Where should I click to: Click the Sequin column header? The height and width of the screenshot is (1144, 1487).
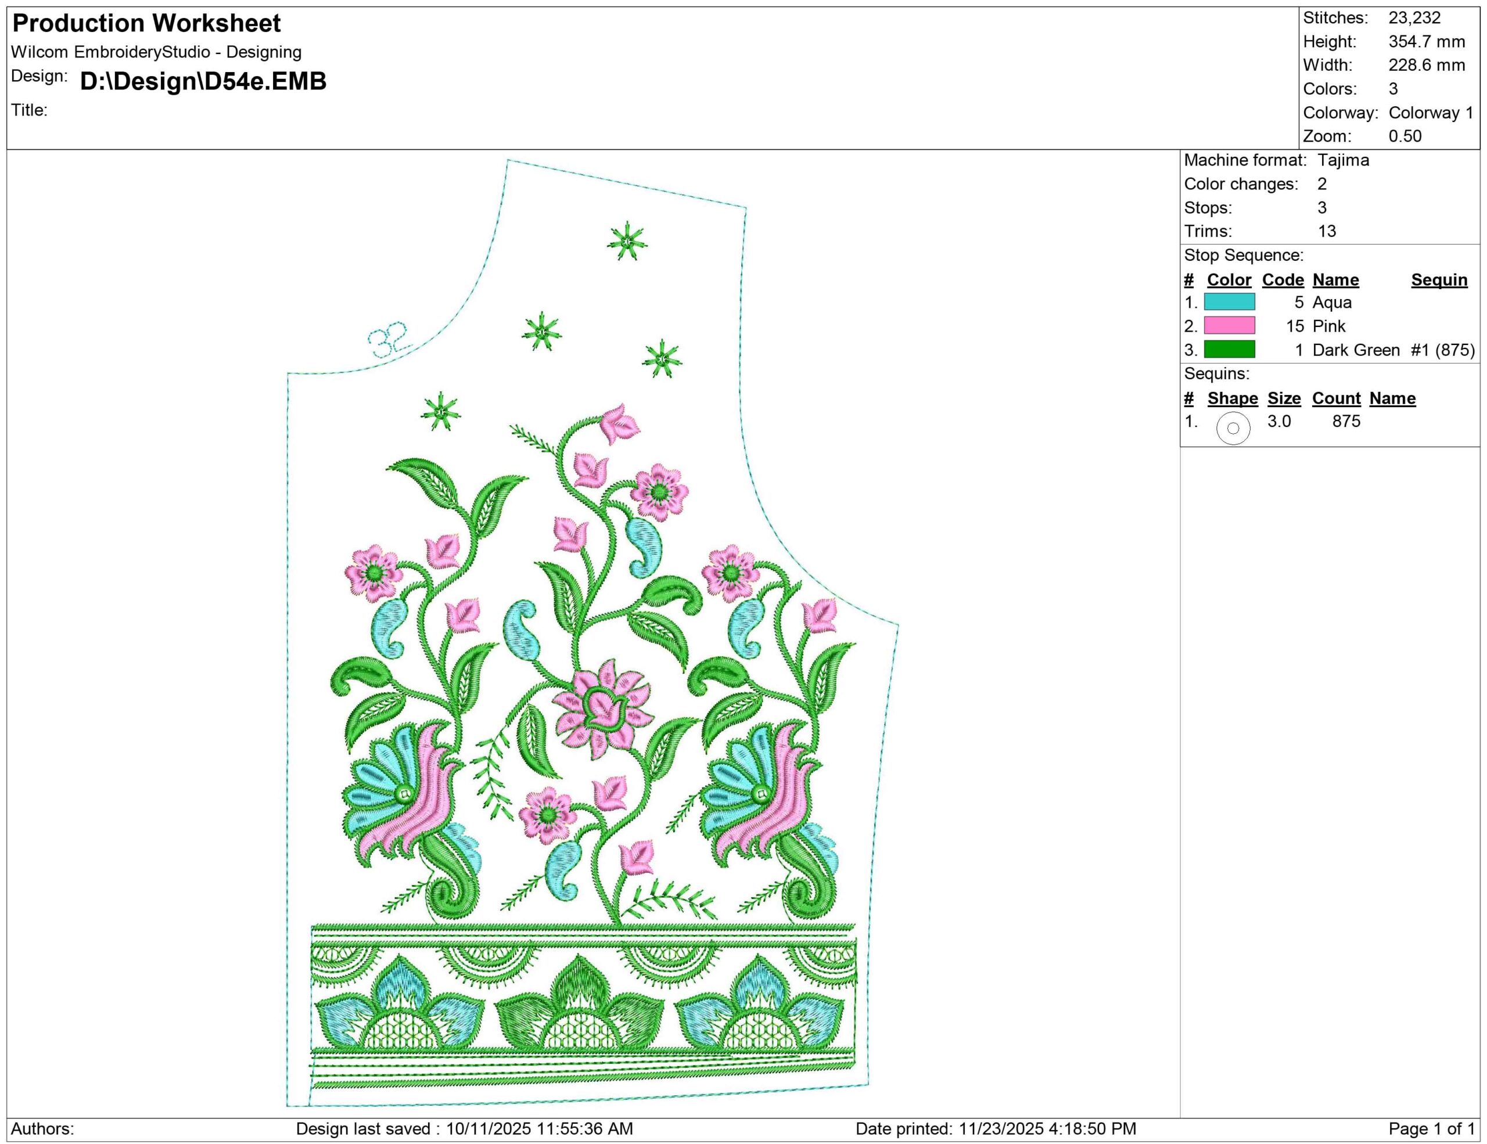tap(1439, 280)
